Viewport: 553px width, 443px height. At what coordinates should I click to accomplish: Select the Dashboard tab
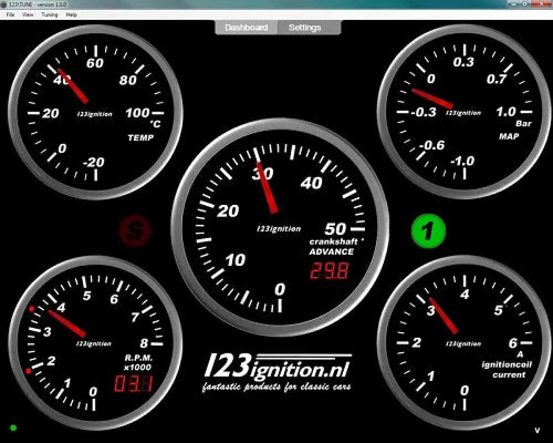point(246,28)
